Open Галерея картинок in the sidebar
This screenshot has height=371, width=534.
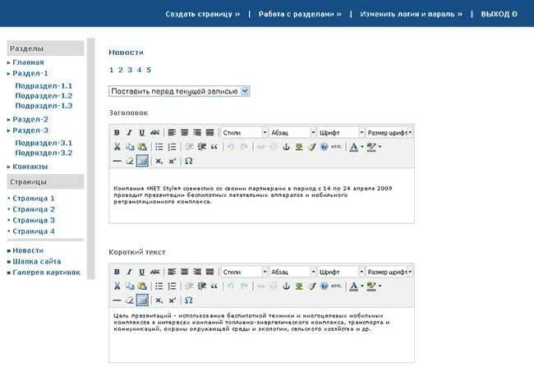coord(46,273)
